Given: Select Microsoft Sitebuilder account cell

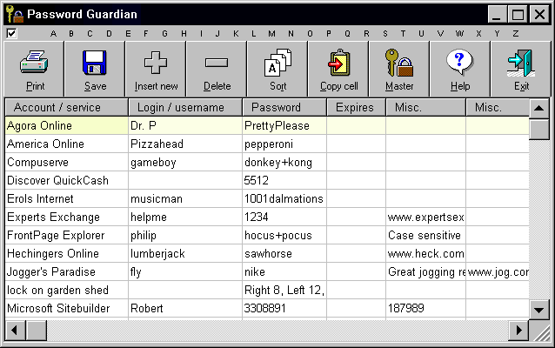Looking at the screenshot, I should pyautogui.click(x=66, y=308).
